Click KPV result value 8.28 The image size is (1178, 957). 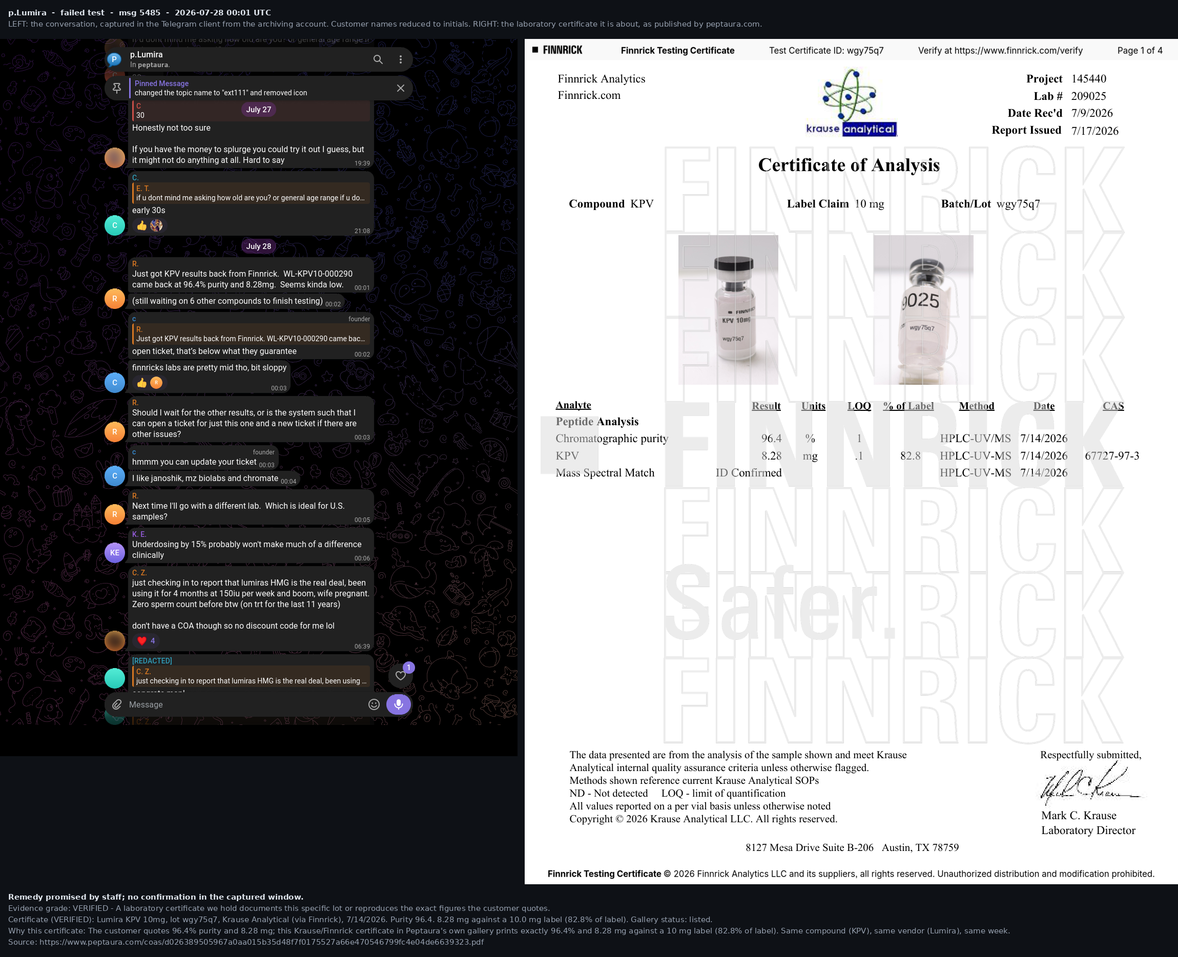pos(771,456)
